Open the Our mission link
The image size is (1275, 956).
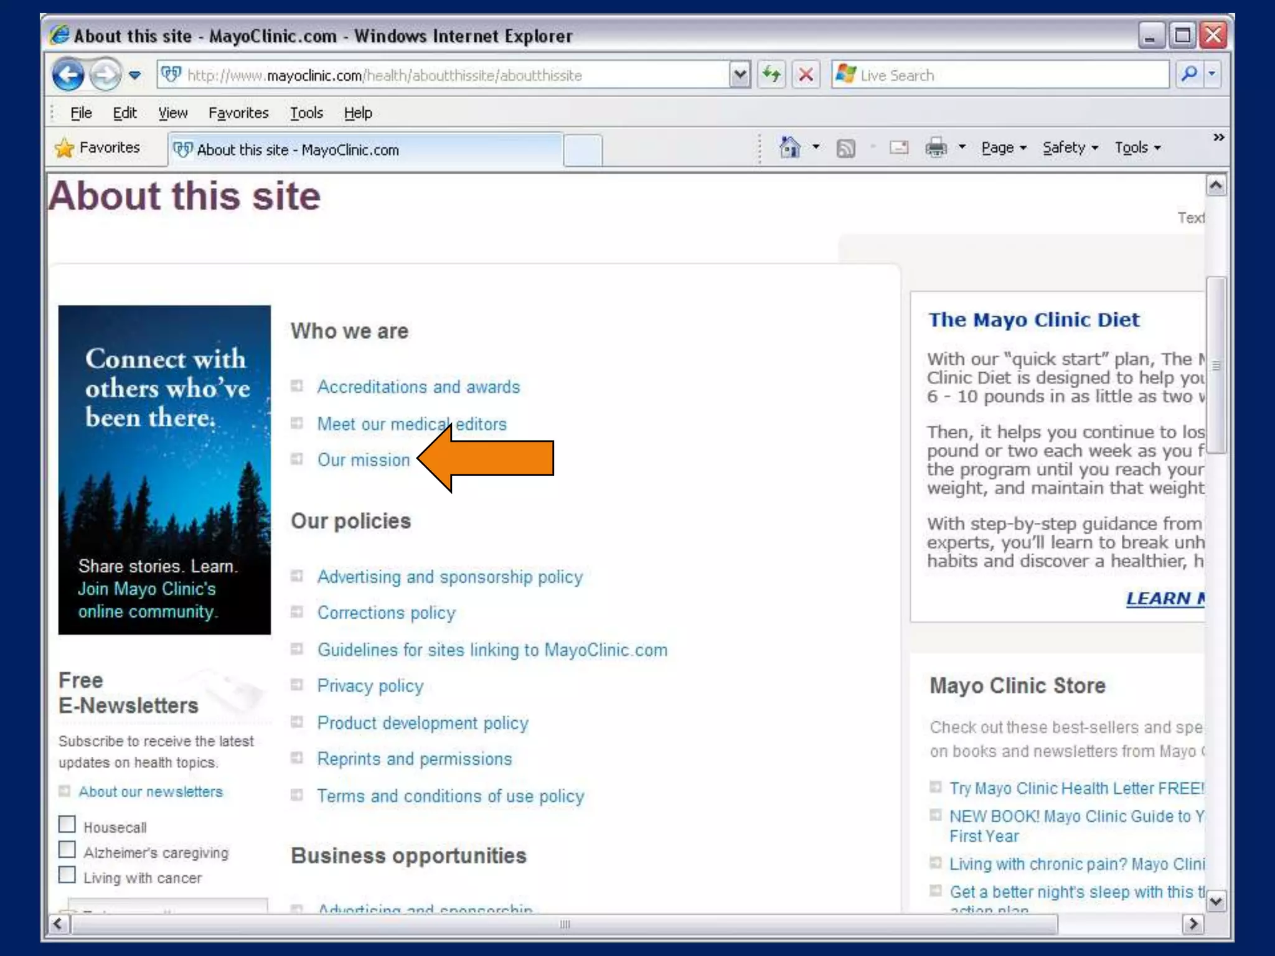click(x=364, y=460)
